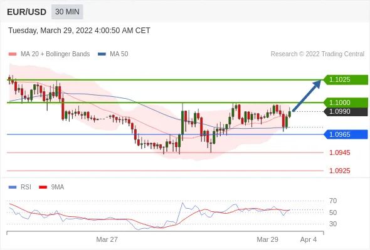Screen dimensions: 370x250
Task: Select the Mar 27 date marker
Action: pos(107,239)
